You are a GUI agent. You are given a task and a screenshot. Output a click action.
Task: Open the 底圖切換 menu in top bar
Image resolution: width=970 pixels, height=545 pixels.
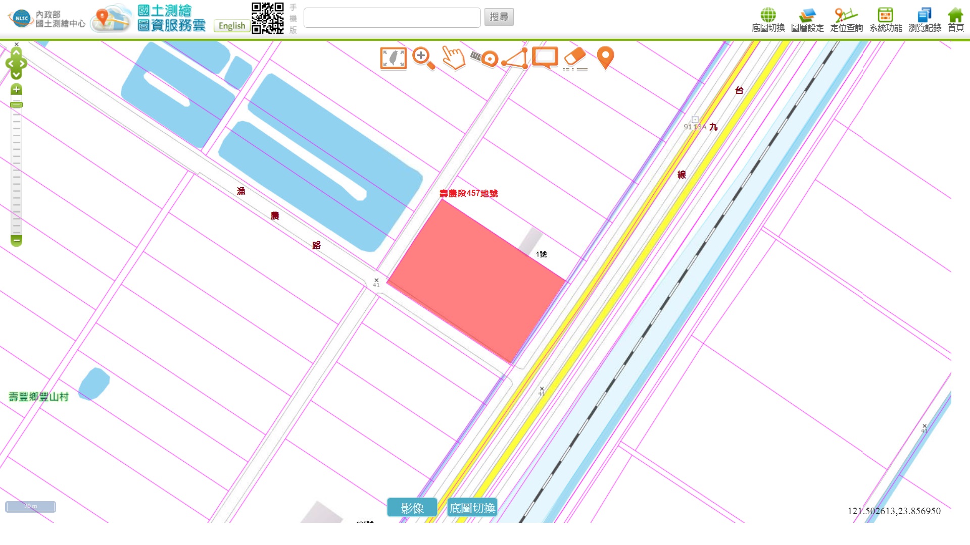pos(768,20)
